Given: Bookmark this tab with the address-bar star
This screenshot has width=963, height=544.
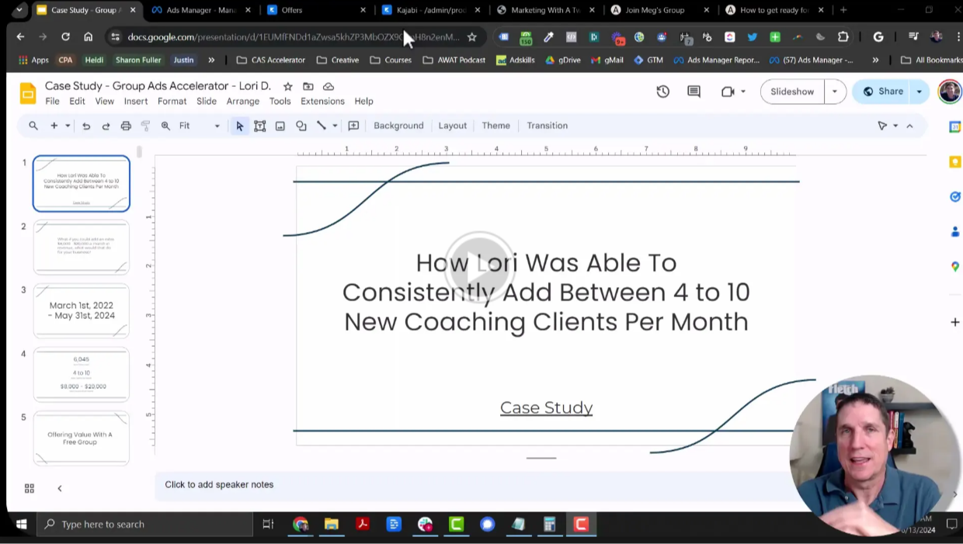Looking at the screenshot, I should coord(471,36).
